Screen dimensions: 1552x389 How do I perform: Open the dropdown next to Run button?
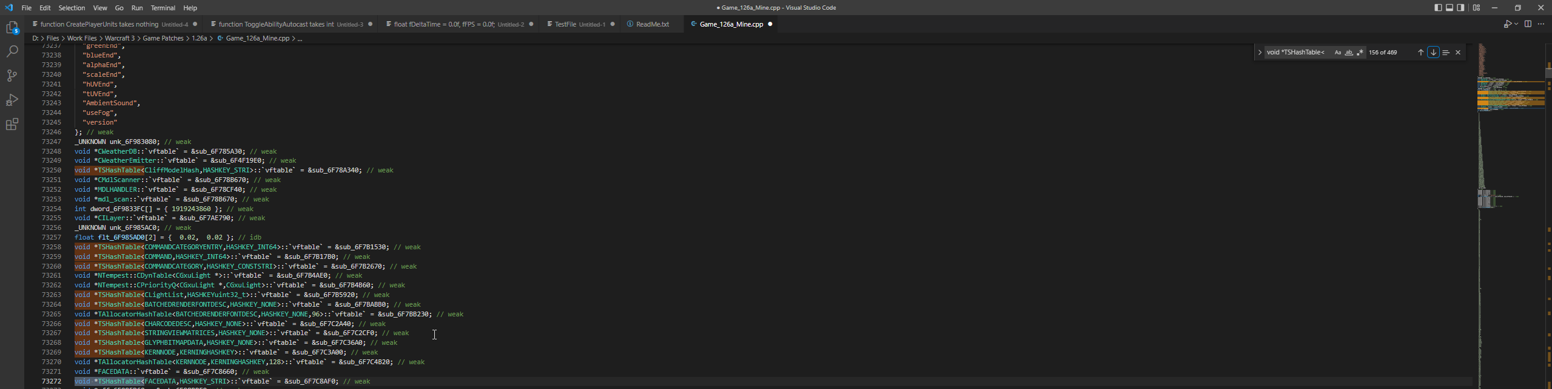[1516, 24]
